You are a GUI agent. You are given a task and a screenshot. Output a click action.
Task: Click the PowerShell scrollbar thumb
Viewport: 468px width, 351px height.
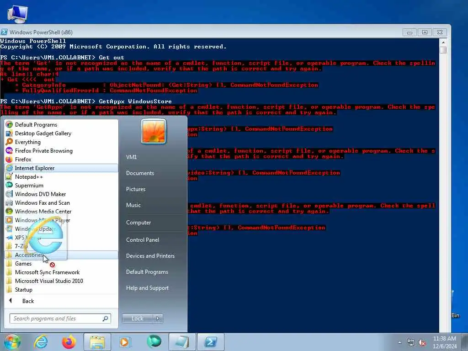point(443,50)
